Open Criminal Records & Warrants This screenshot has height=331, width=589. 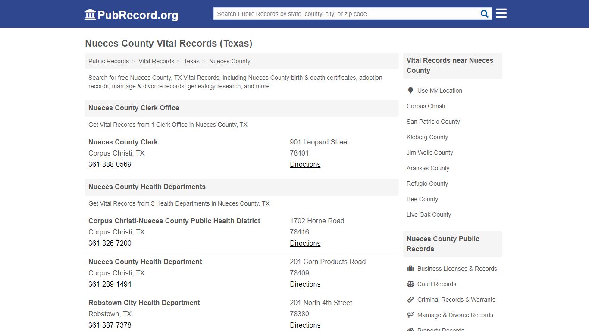click(x=456, y=300)
